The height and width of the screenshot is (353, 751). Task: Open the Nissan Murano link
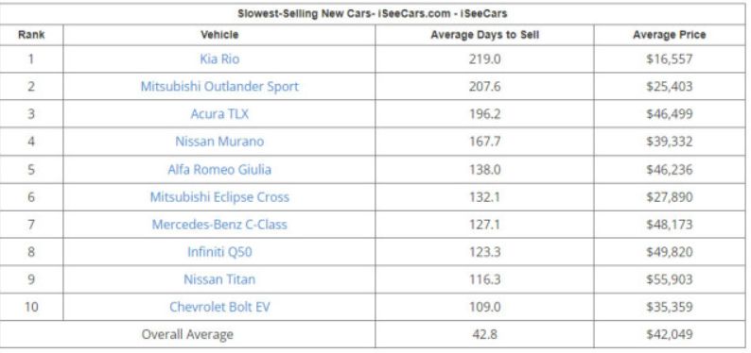(219, 142)
